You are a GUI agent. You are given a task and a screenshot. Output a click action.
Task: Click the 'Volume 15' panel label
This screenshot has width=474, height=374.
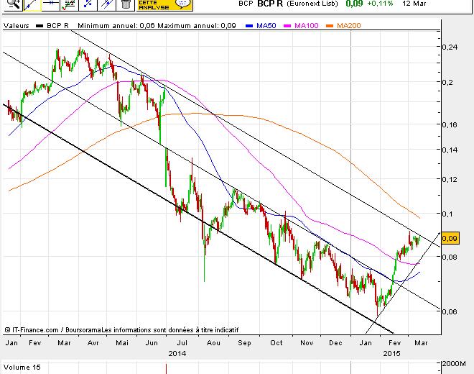point(22,368)
